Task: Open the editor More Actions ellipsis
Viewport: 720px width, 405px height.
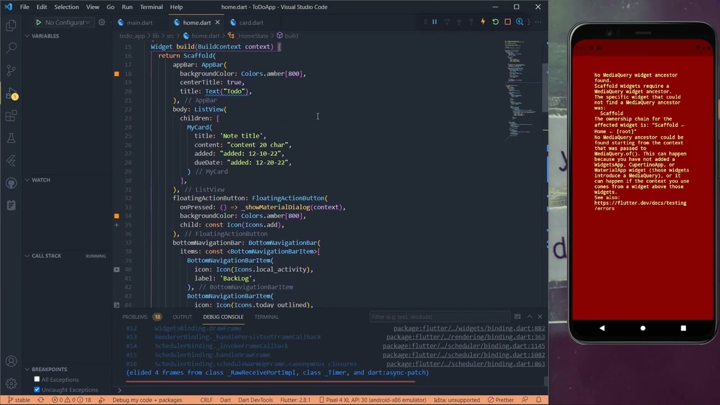Action: tap(538, 22)
